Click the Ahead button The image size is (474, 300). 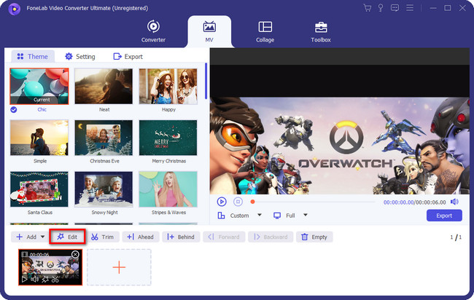point(141,237)
